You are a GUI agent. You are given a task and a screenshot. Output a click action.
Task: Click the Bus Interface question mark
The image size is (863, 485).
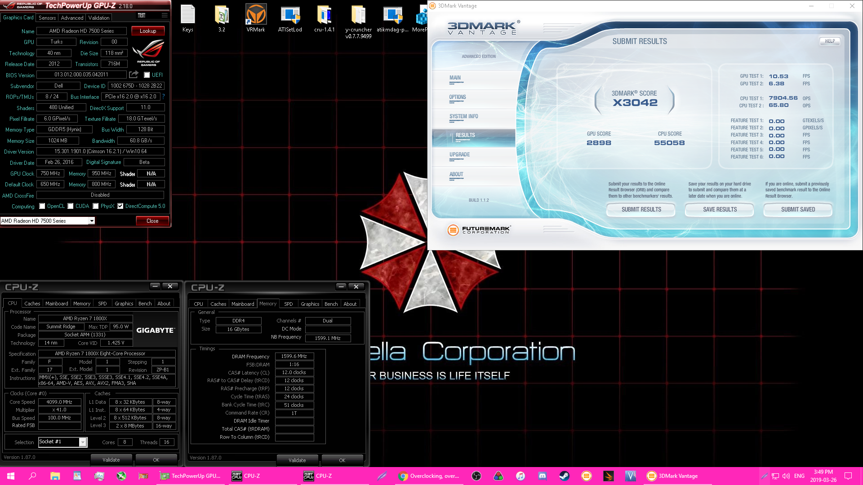163,96
